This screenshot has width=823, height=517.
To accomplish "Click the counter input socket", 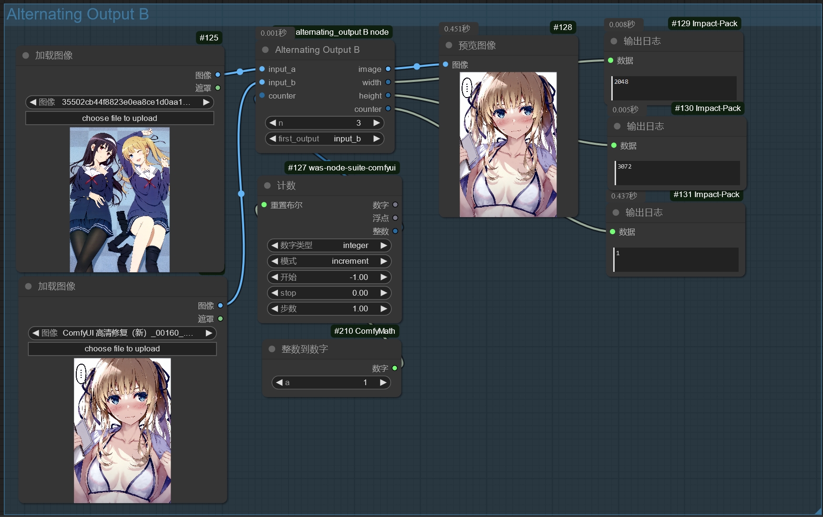I will (x=262, y=96).
